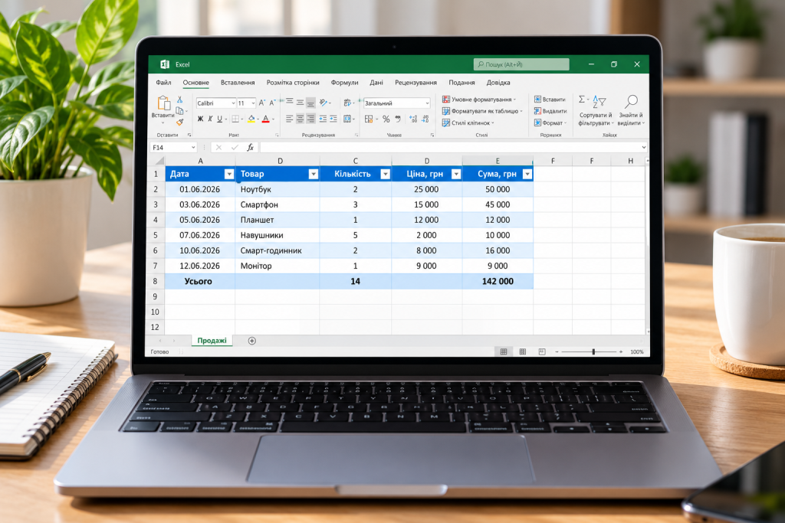Image resolution: width=785 pixels, height=523 pixels.
Task: Open the Файл menu
Action: [x=163, y=83]
